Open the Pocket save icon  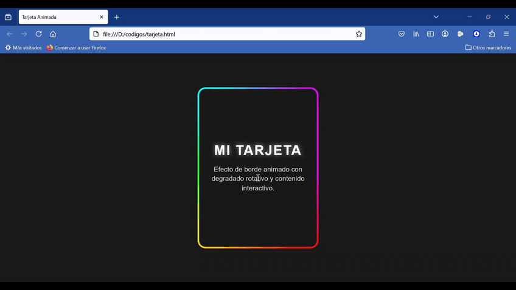pyautogui.click(x=402, y=34)
